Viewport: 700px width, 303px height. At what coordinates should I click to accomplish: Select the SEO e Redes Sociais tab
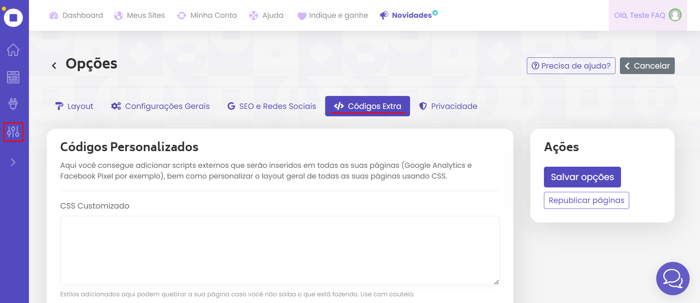click(272, 106)
